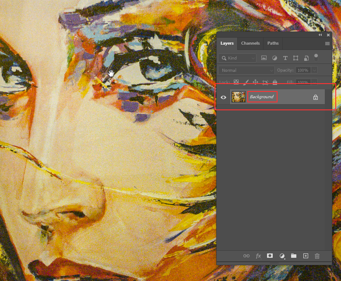Add a layer mask
This screenshot has width=341, height=281.
click(270, 256)
